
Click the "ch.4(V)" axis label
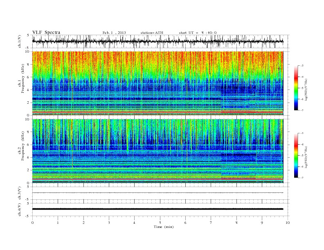(20, 210)
